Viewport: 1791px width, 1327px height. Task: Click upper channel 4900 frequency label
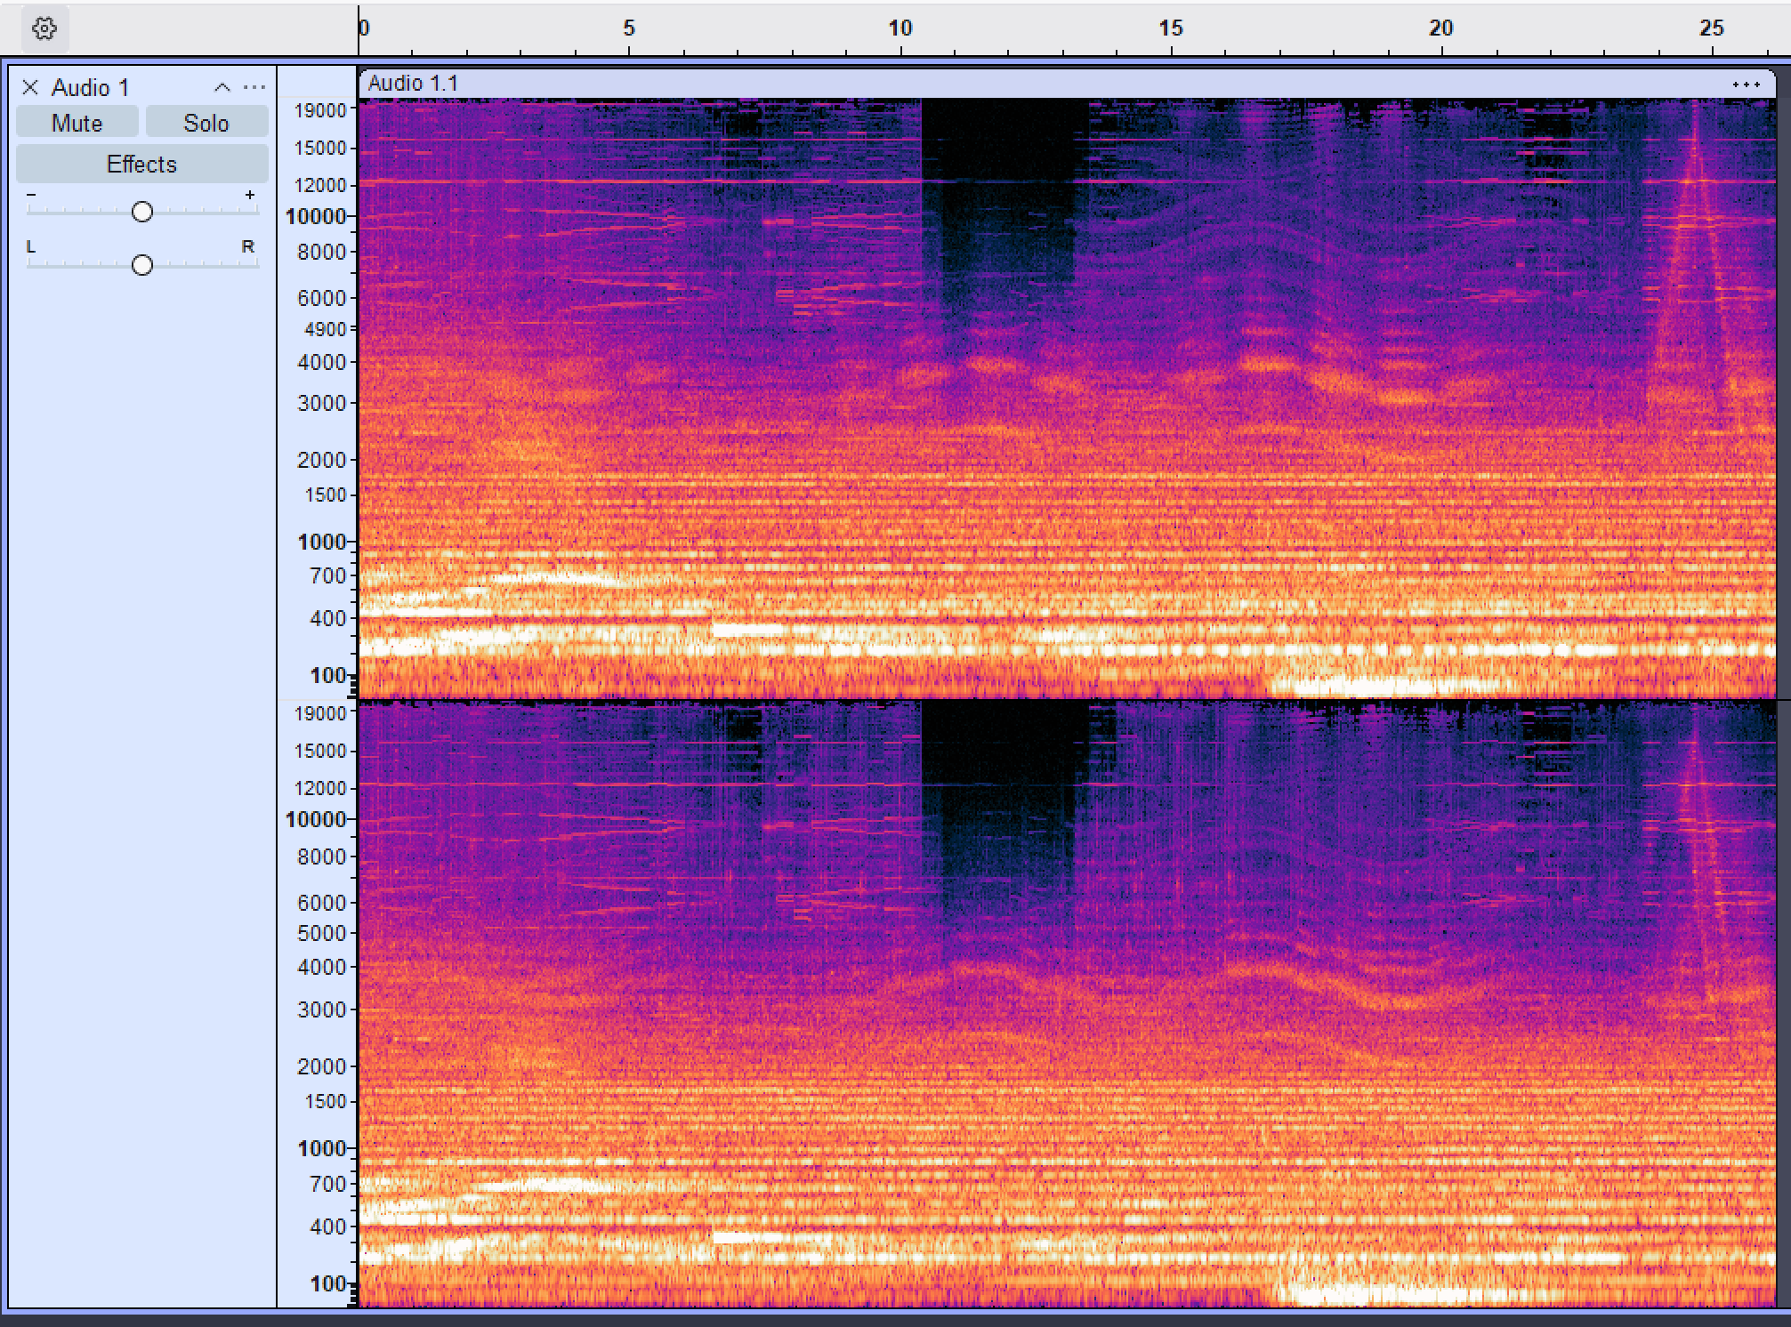[x=325, y=329]
